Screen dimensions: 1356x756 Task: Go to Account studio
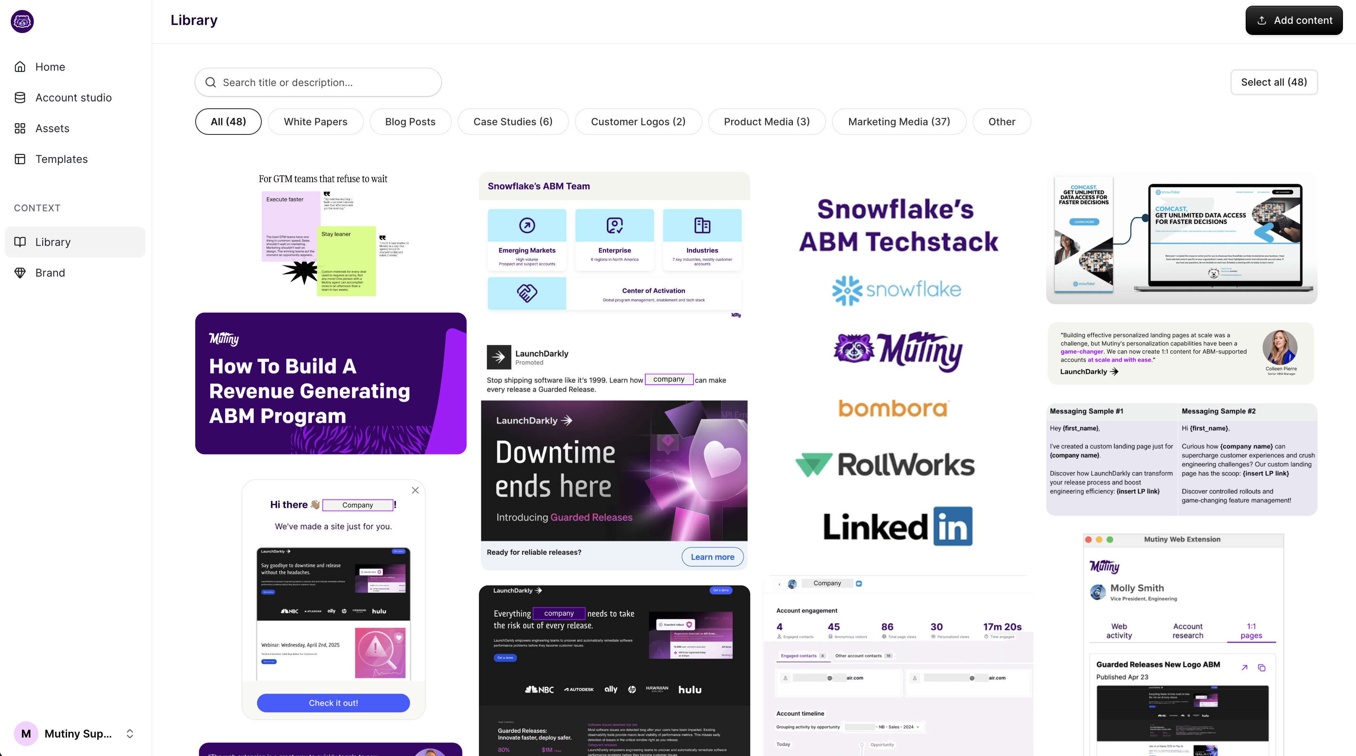(x=75, y=97)
